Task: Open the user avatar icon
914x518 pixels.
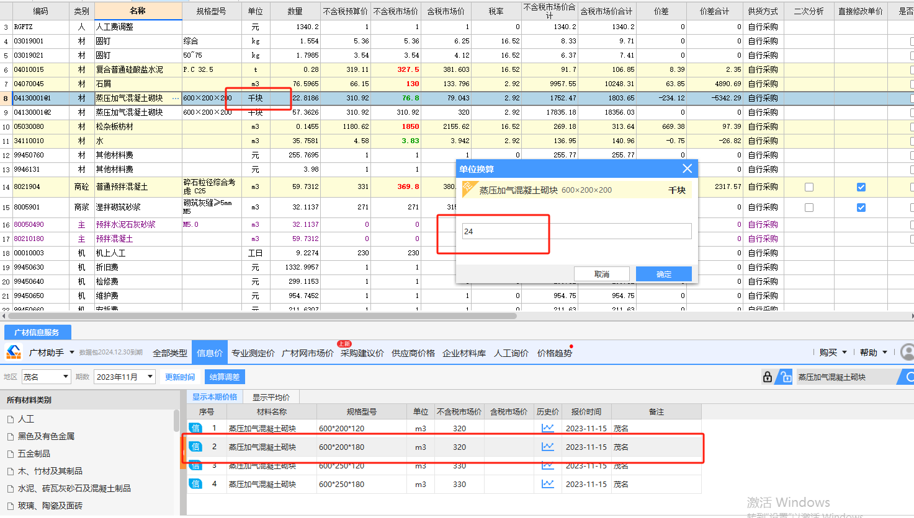Action: (908, 352)
